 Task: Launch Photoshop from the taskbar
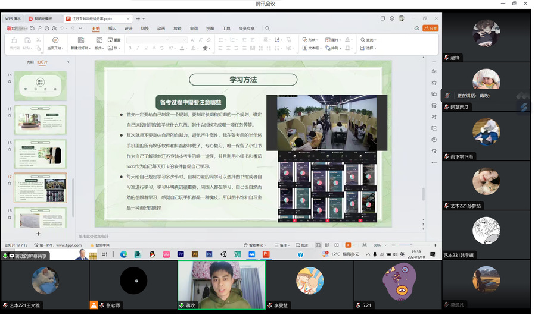209,254
